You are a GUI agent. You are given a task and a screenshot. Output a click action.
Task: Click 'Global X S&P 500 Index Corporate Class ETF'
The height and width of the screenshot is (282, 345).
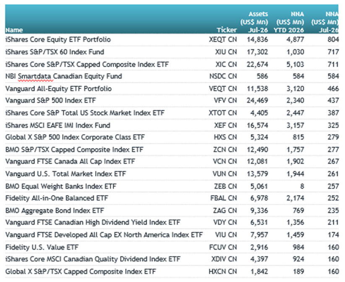pos(75,137)
